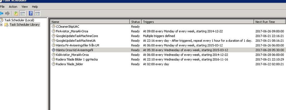The image size is (286, 110).
Task: Click the Help question mark toolbar icon
Action: [x=31, y=13]
